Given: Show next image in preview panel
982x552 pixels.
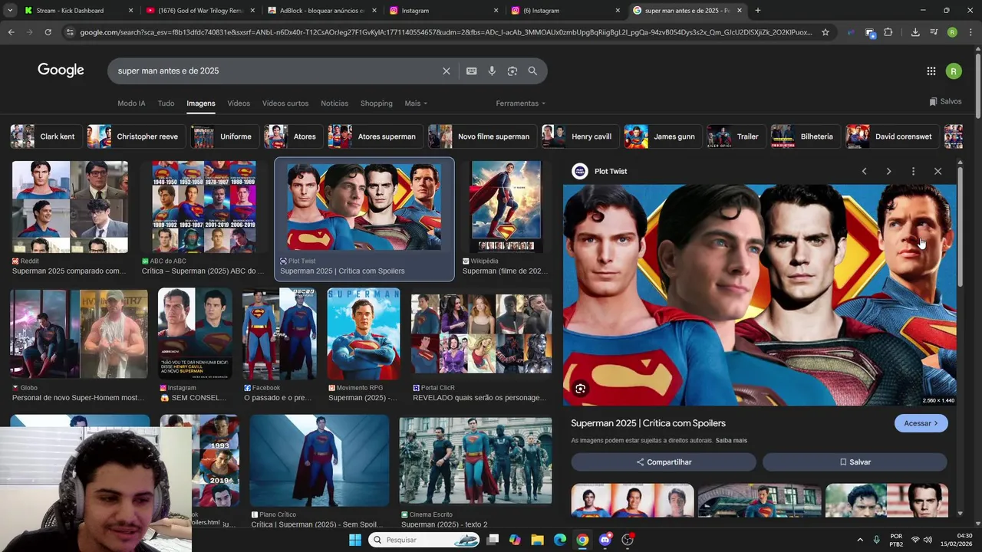Looking at the screenshot, I should coord(888,171).
